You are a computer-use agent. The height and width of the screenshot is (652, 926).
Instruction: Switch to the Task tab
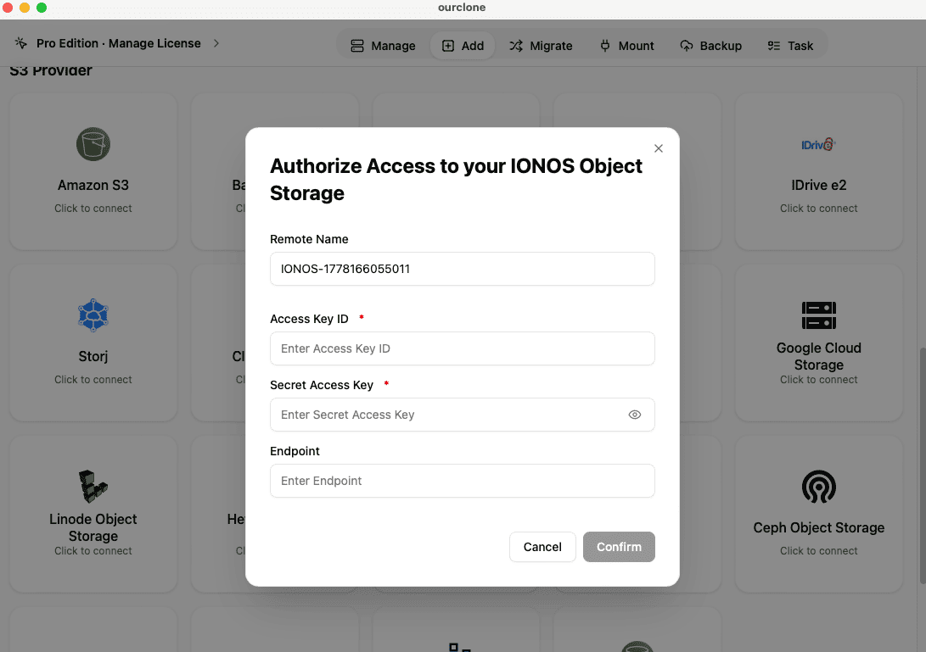(790, 46)
